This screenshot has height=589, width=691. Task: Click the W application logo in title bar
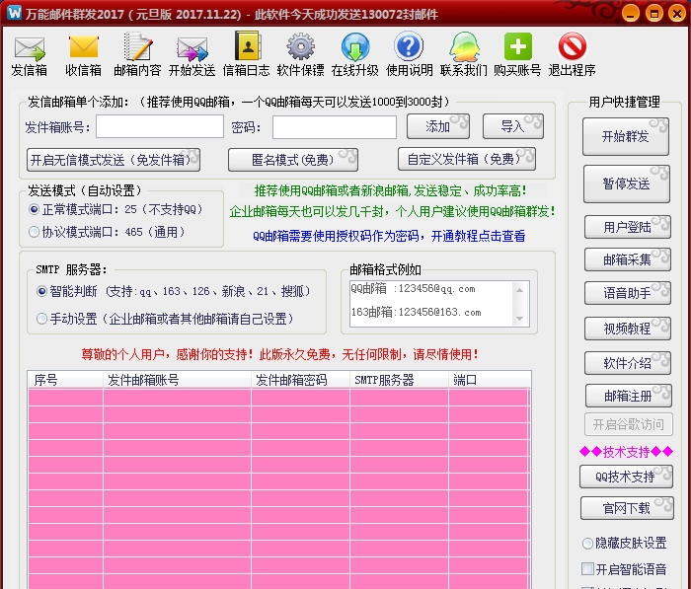point(14,13)
